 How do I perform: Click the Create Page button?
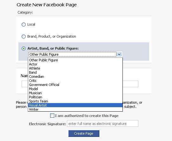point(84,133)
